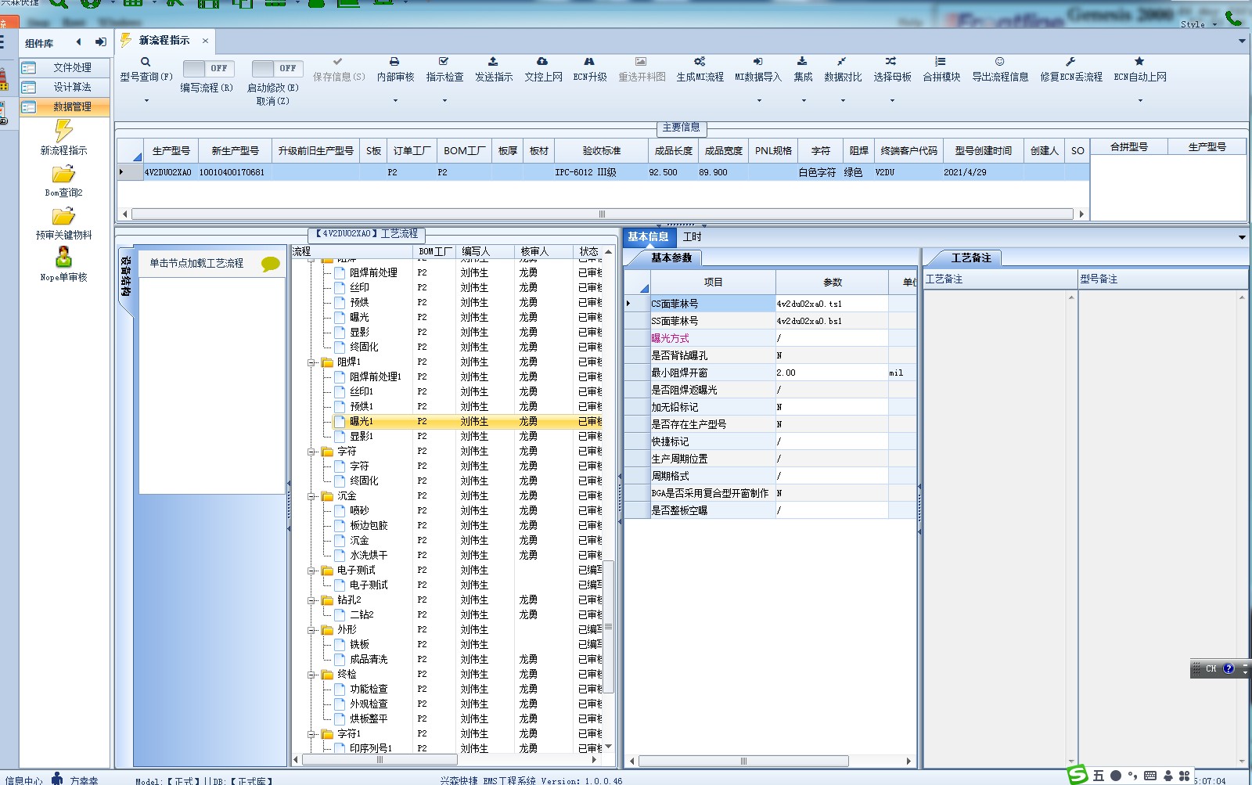Click the 发送指示 upload icon

(493, 61)
